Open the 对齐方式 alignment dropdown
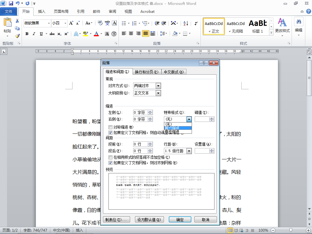Viewport: 312px width, 234px height. pyautogui.click(x=158, y=86)
